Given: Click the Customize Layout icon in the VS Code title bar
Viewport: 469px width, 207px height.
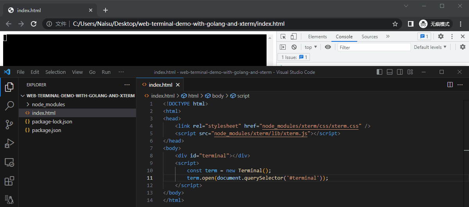Looking at the screenshot, I should tap(410, 72).
